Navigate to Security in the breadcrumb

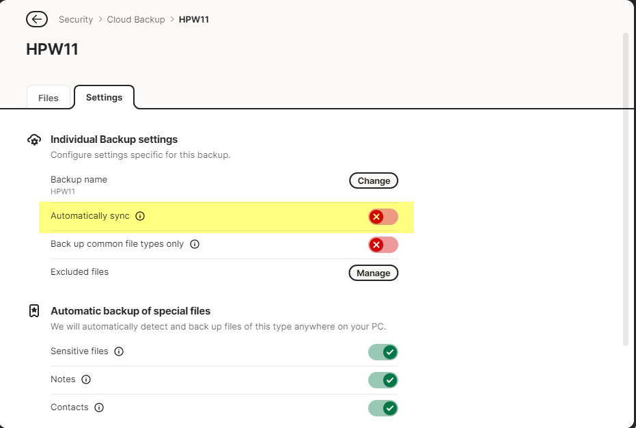pos(76,19)
